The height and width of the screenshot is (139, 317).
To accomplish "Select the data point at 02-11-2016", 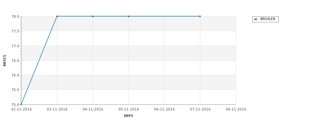I will pos(21,104).
